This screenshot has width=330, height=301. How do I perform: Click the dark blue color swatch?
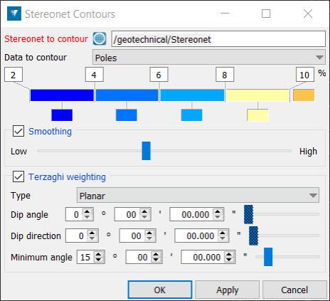pyautogui.click(x=62, y=115)
